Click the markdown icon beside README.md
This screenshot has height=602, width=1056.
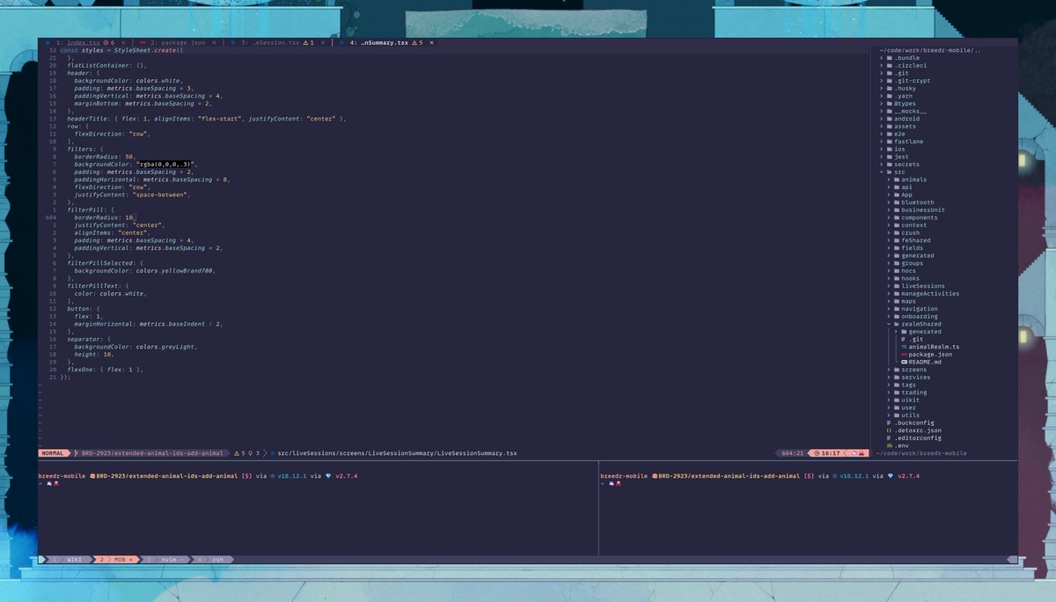point(904,362)
